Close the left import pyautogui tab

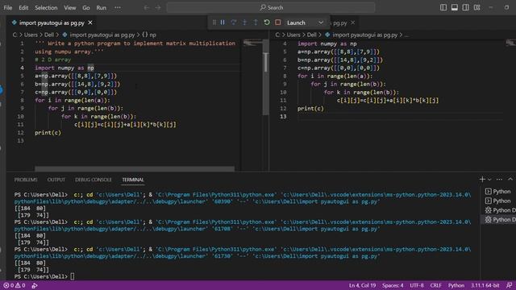point(90,23)
